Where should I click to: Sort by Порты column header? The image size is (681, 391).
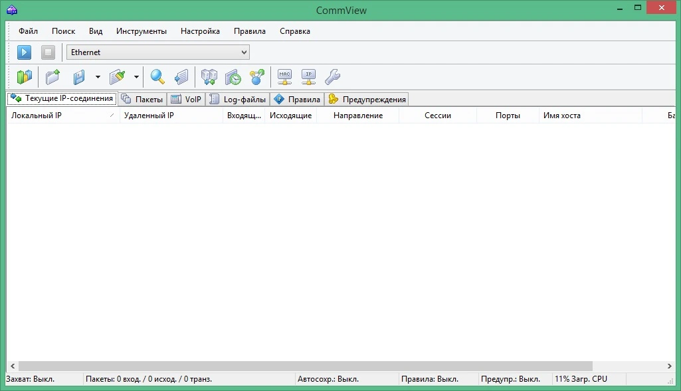point(508,116)
